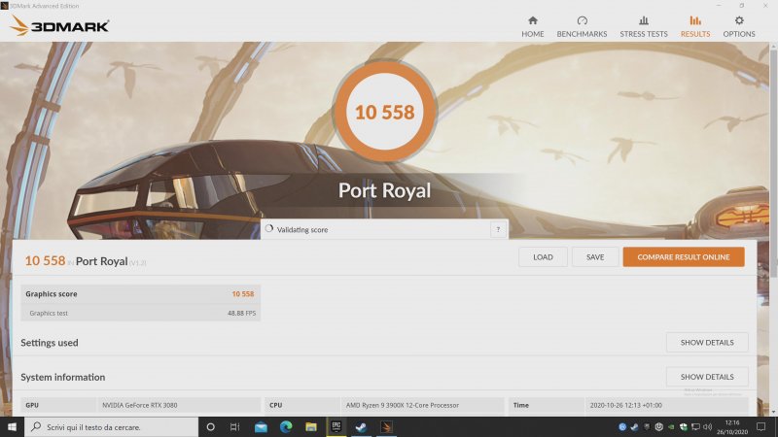Click the Graphics test 48.88 FPS value
The width and height of the screenshot is (778, 437).
pyautogui.click(x=241, y=313)
